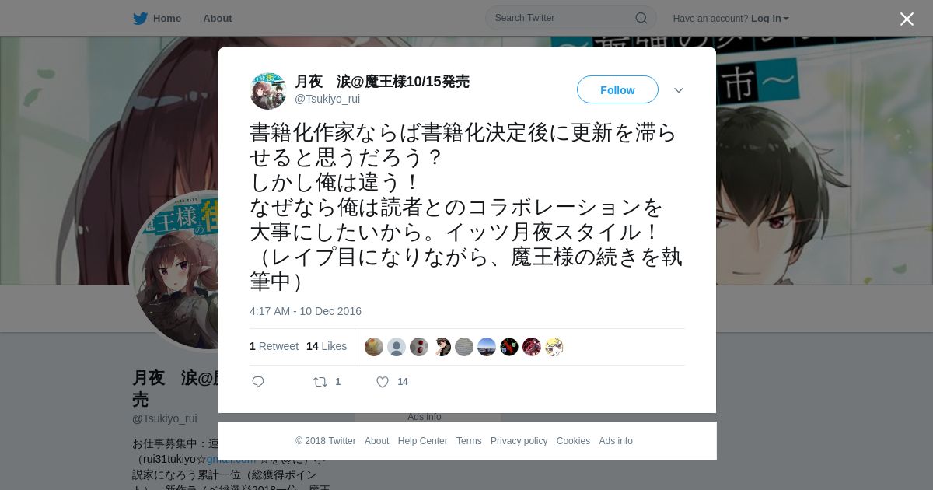Screen dimensions: 933x490
Task: Follow @Tsukiyo_rui with the Follow button
Action: coord(617,89)
